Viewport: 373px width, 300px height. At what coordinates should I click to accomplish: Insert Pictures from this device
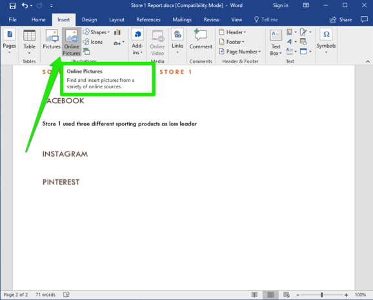[52, 39]
